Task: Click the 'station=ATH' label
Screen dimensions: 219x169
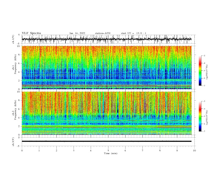Action: tap(103, 33)
